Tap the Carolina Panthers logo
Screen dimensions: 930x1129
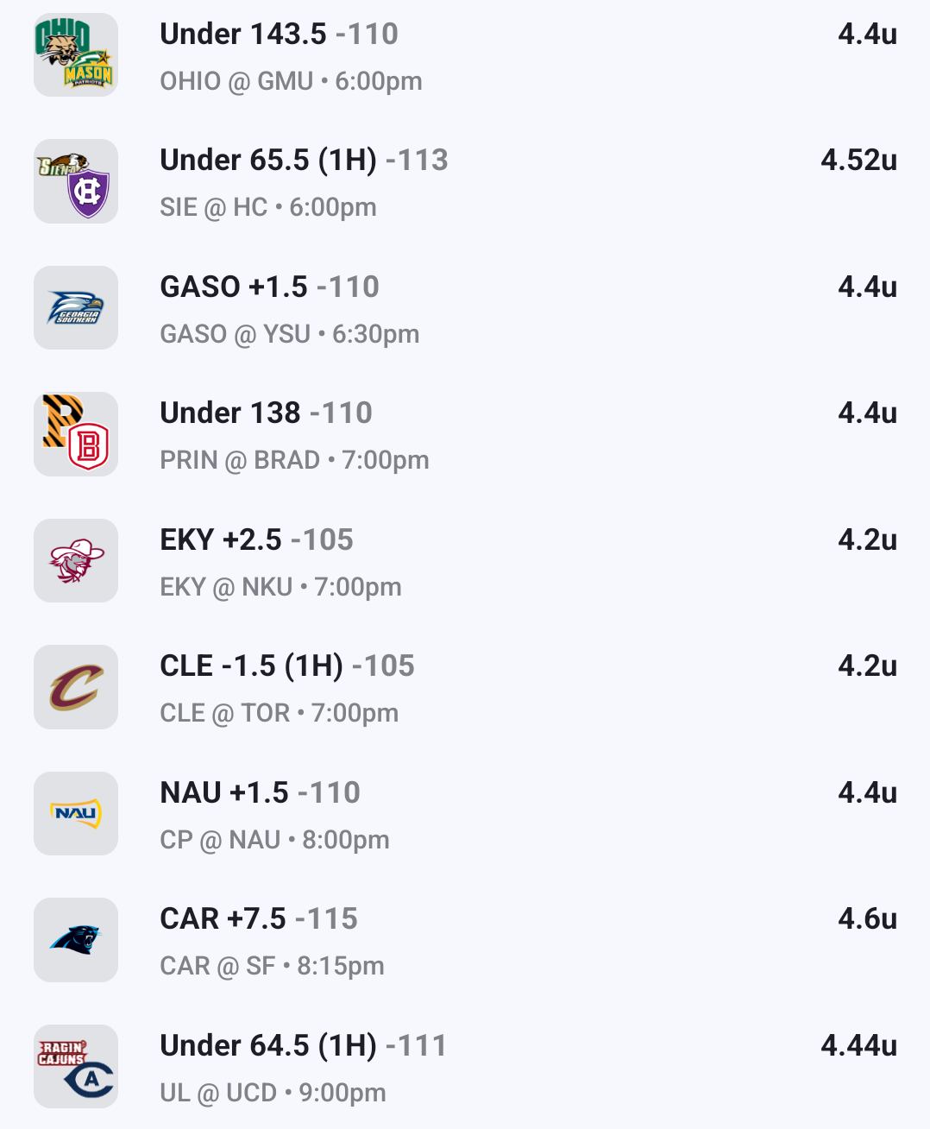click(x=76, y=940)
